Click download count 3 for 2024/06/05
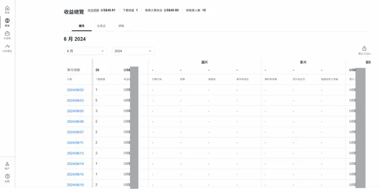The width and height of the screenshot is (380, 189). pos(97,111)
